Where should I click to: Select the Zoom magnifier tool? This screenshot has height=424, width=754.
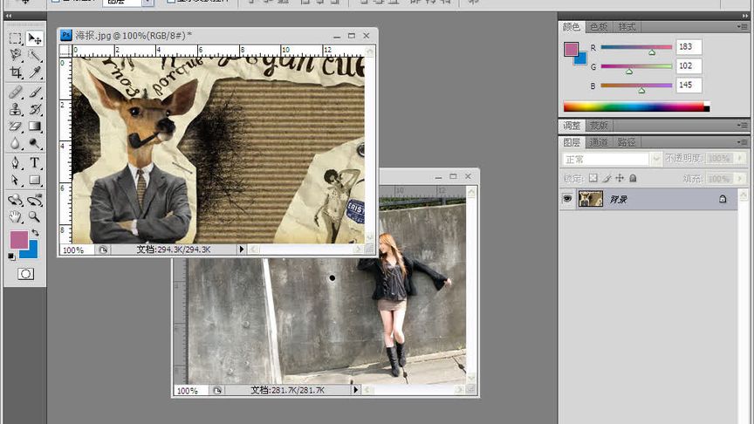point(35,215)
